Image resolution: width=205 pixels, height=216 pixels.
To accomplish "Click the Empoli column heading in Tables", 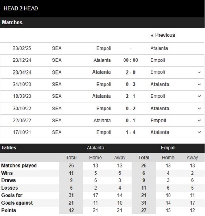I will (168, 148).
